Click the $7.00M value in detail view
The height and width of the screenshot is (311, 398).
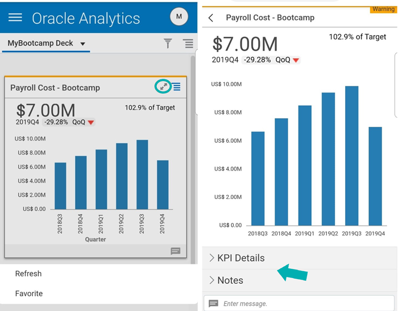[x=245, y=44]
